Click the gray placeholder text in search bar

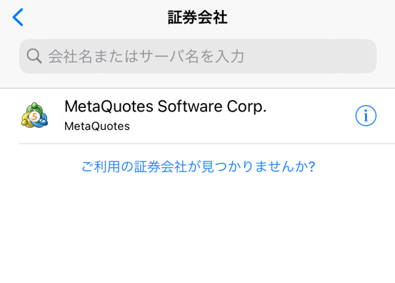[146, 56]
